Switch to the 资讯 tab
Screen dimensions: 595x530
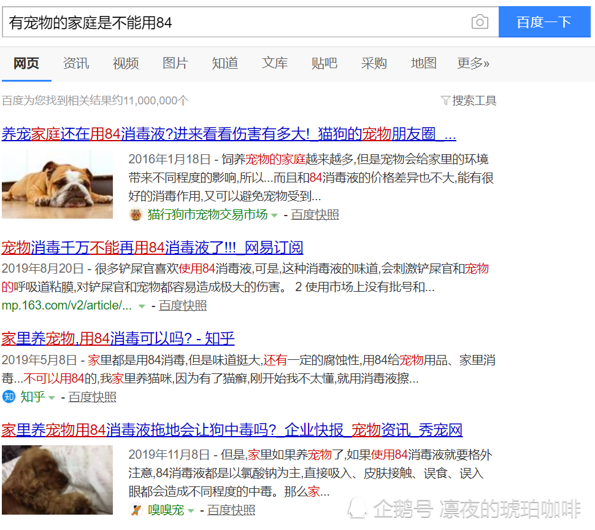coord(76,63)
